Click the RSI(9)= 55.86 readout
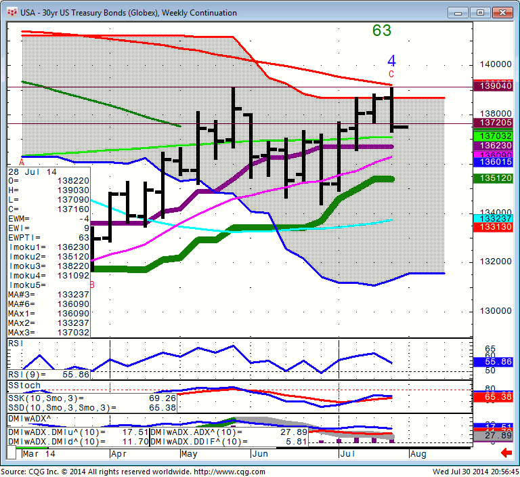520x477 pixels. pos(49,375)
